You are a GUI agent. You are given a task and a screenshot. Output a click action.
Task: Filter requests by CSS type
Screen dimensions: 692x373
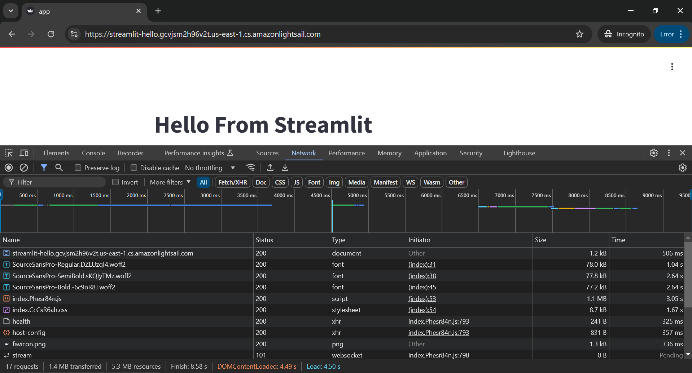[x=280, y=182]
